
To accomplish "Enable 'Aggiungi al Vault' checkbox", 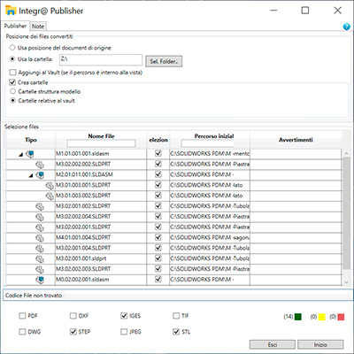I will click(x=12, y=73).
